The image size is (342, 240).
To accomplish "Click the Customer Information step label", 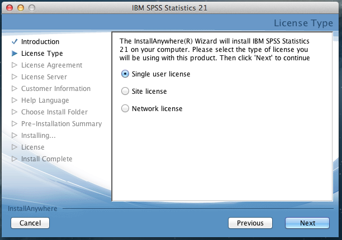I will pos(56,89).
